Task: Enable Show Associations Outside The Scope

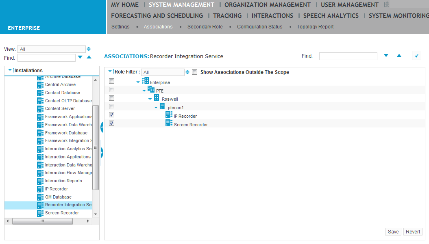Action: pyautogui.click(x=194, y=72)
